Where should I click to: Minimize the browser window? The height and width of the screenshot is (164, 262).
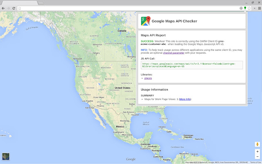point(246,3)
